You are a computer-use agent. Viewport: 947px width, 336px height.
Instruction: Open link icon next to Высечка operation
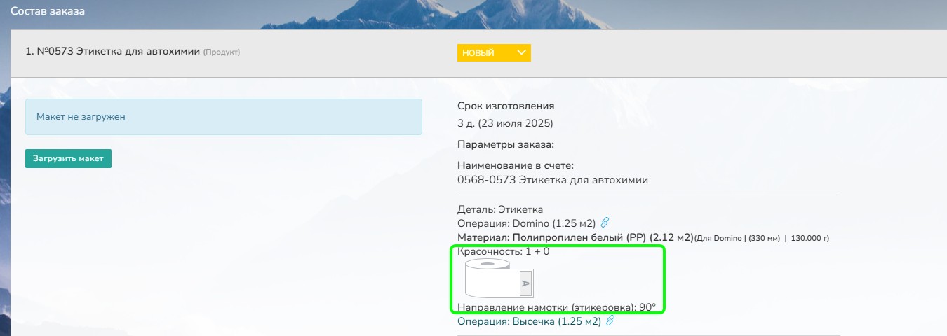tap(610, 321)
